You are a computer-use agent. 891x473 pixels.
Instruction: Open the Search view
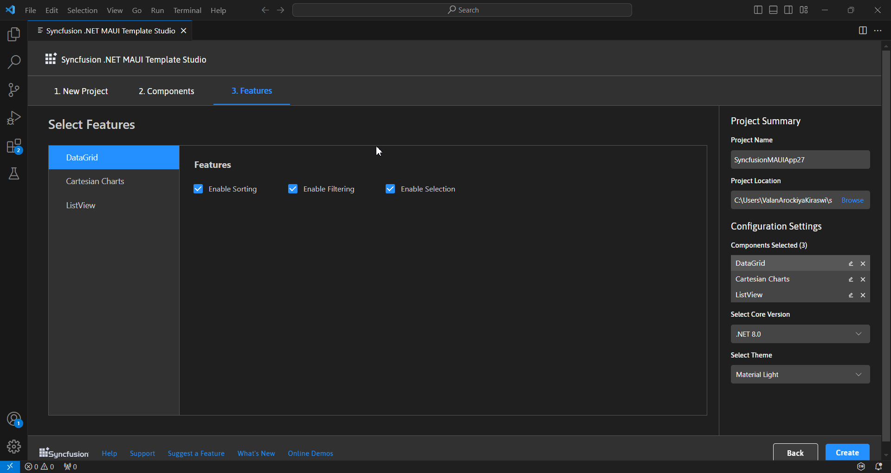[x=13, y=62]
